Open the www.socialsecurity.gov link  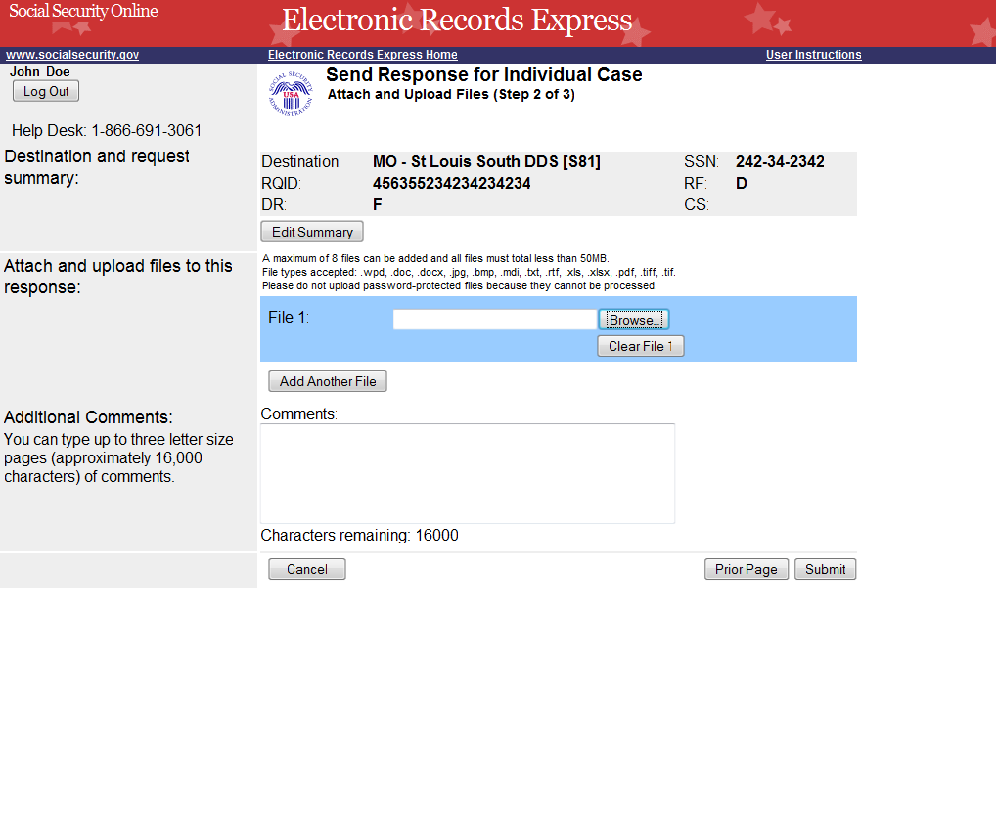point(72,55)
